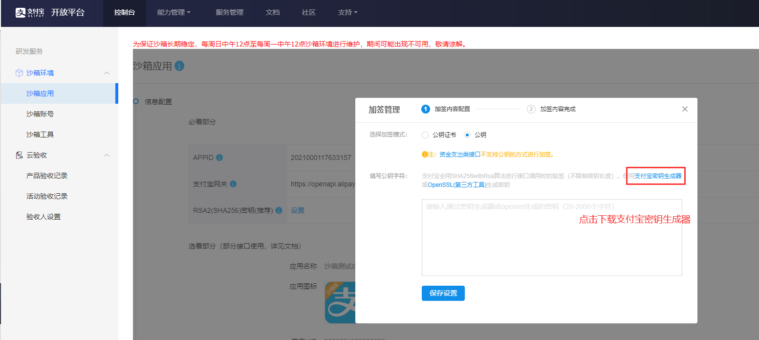This screenshot has width=759, height=340.
Task: Open the 文档 menu item
Action: click(x=273, y=12)
